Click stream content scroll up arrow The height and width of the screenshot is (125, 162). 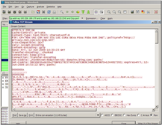click(157, 30)
